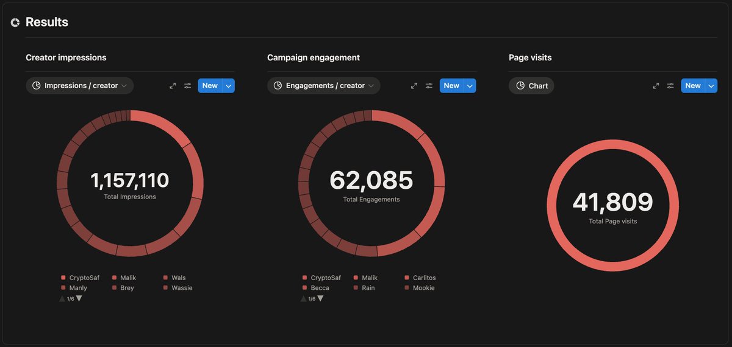Go to previous legend page under engagement chart
This screenshot has height=347, width=732.
303,298
